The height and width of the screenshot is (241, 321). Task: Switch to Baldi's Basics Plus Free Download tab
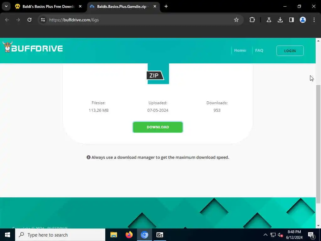pyautogui.click(x=48, y=7)
